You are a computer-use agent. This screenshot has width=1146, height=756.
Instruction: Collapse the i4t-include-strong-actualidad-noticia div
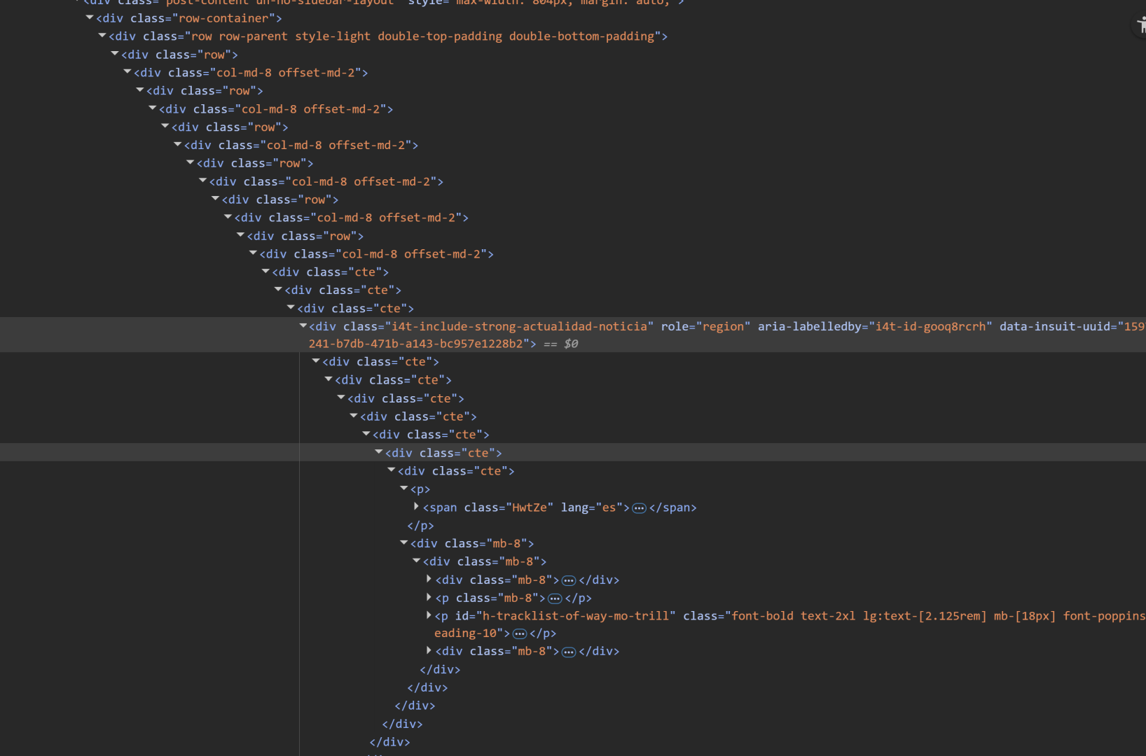[x=303, y=326]
